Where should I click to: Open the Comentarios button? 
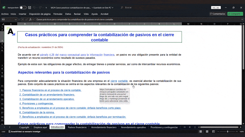coord(217,14)
